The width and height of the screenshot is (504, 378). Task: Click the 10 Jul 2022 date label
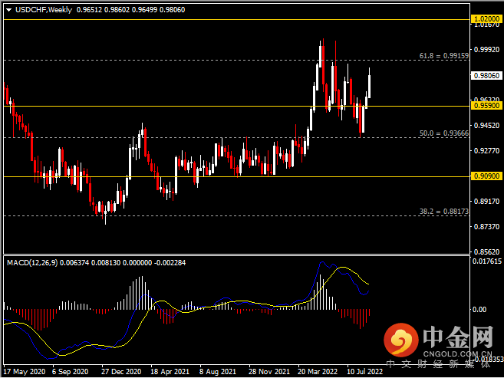pos(365,372)
